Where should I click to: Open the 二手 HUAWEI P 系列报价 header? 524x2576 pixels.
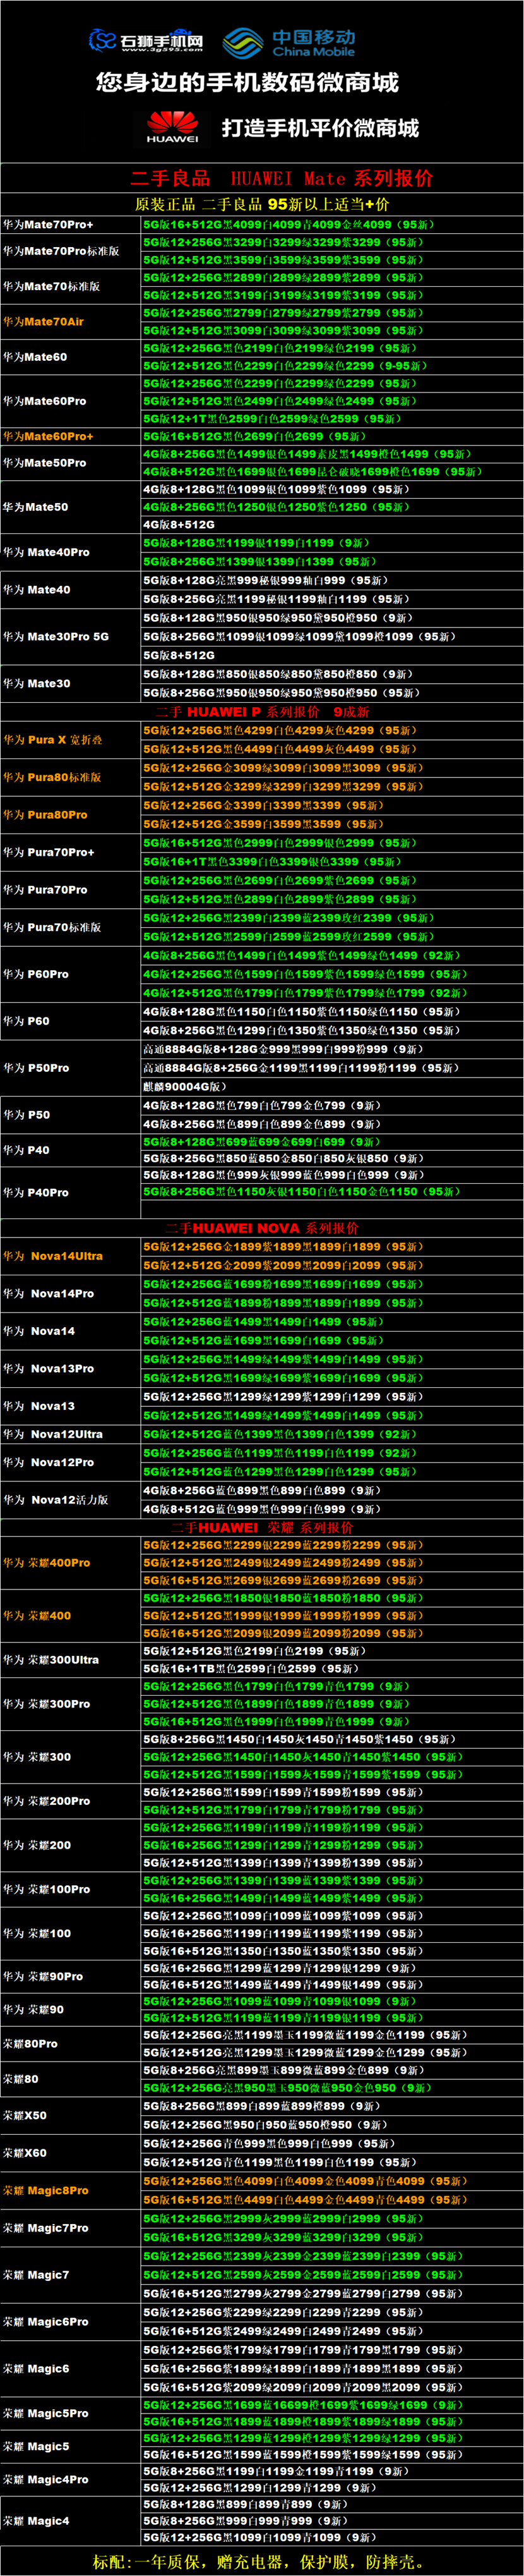263,711
